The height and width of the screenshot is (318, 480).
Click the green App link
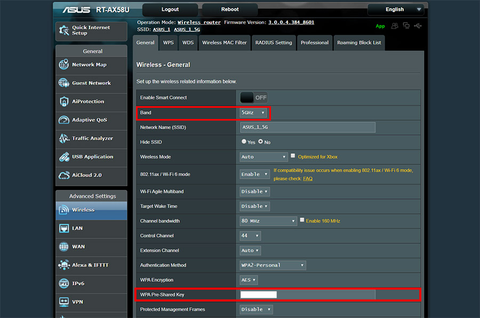coord(380,26)
